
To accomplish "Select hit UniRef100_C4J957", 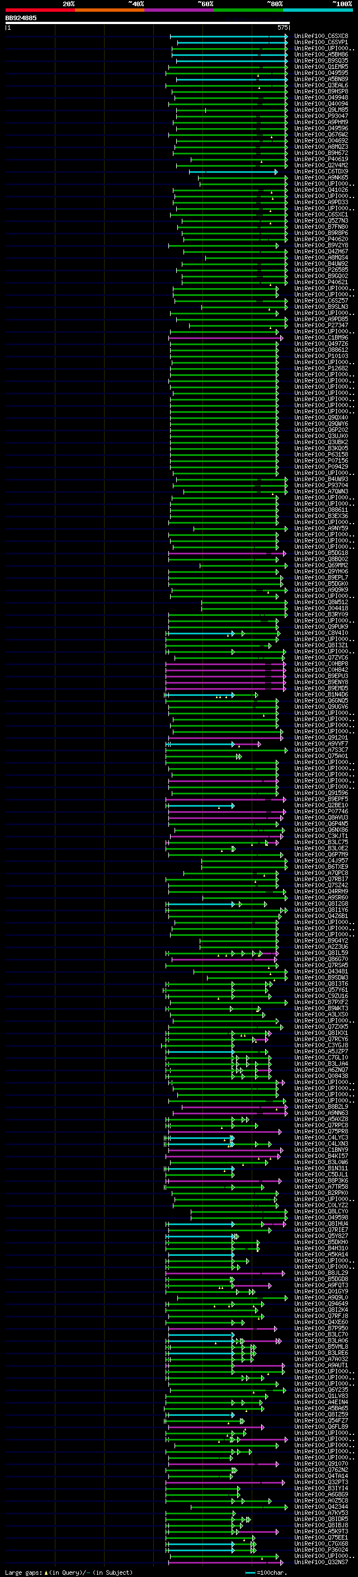I will [x=321, y=861].
